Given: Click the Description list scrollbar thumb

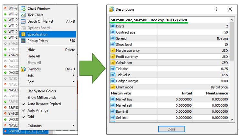Looking at the screenshot, I should tap(232, 41).
